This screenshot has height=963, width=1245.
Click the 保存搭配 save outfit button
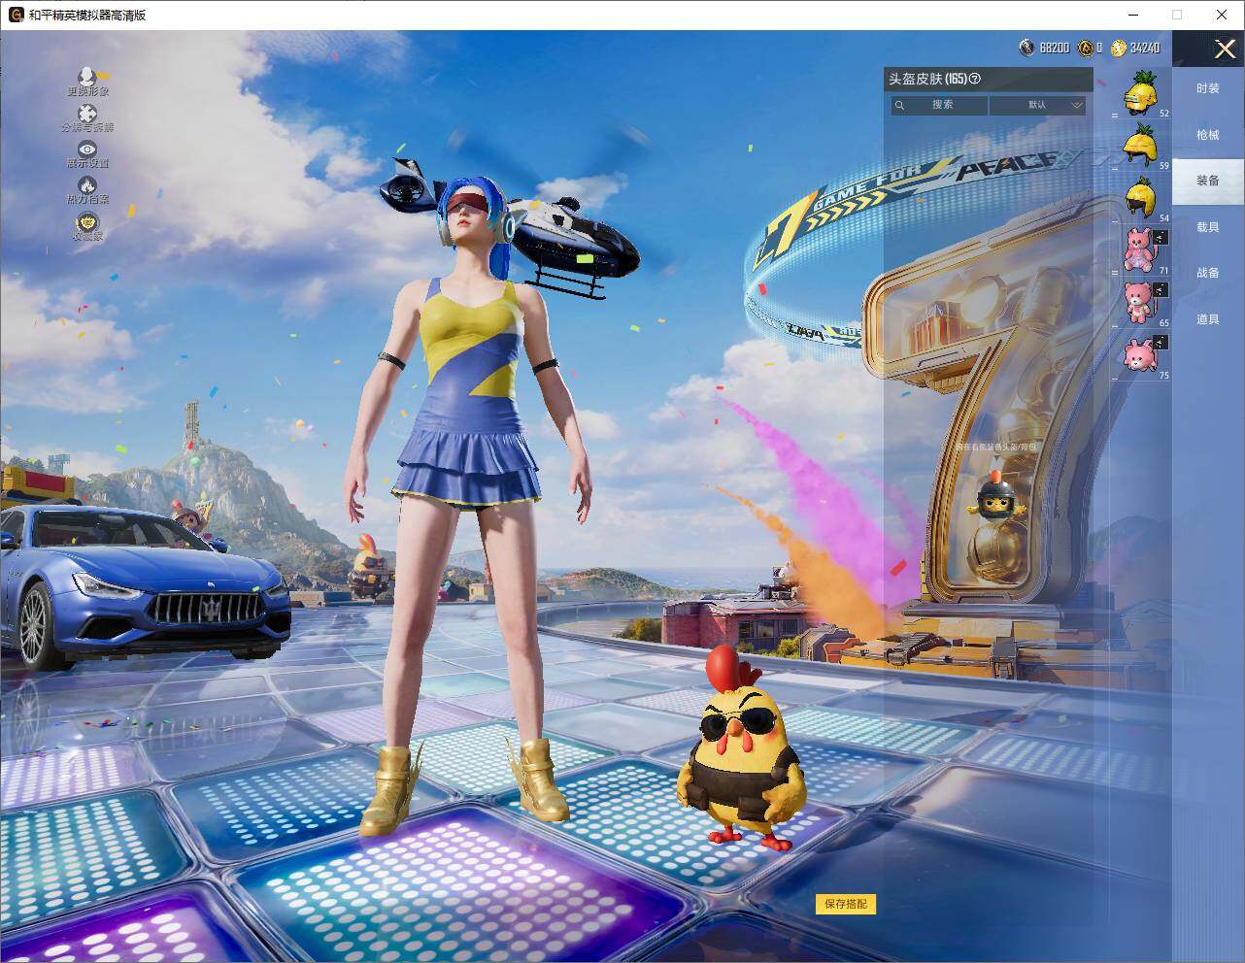pos(846,904)
